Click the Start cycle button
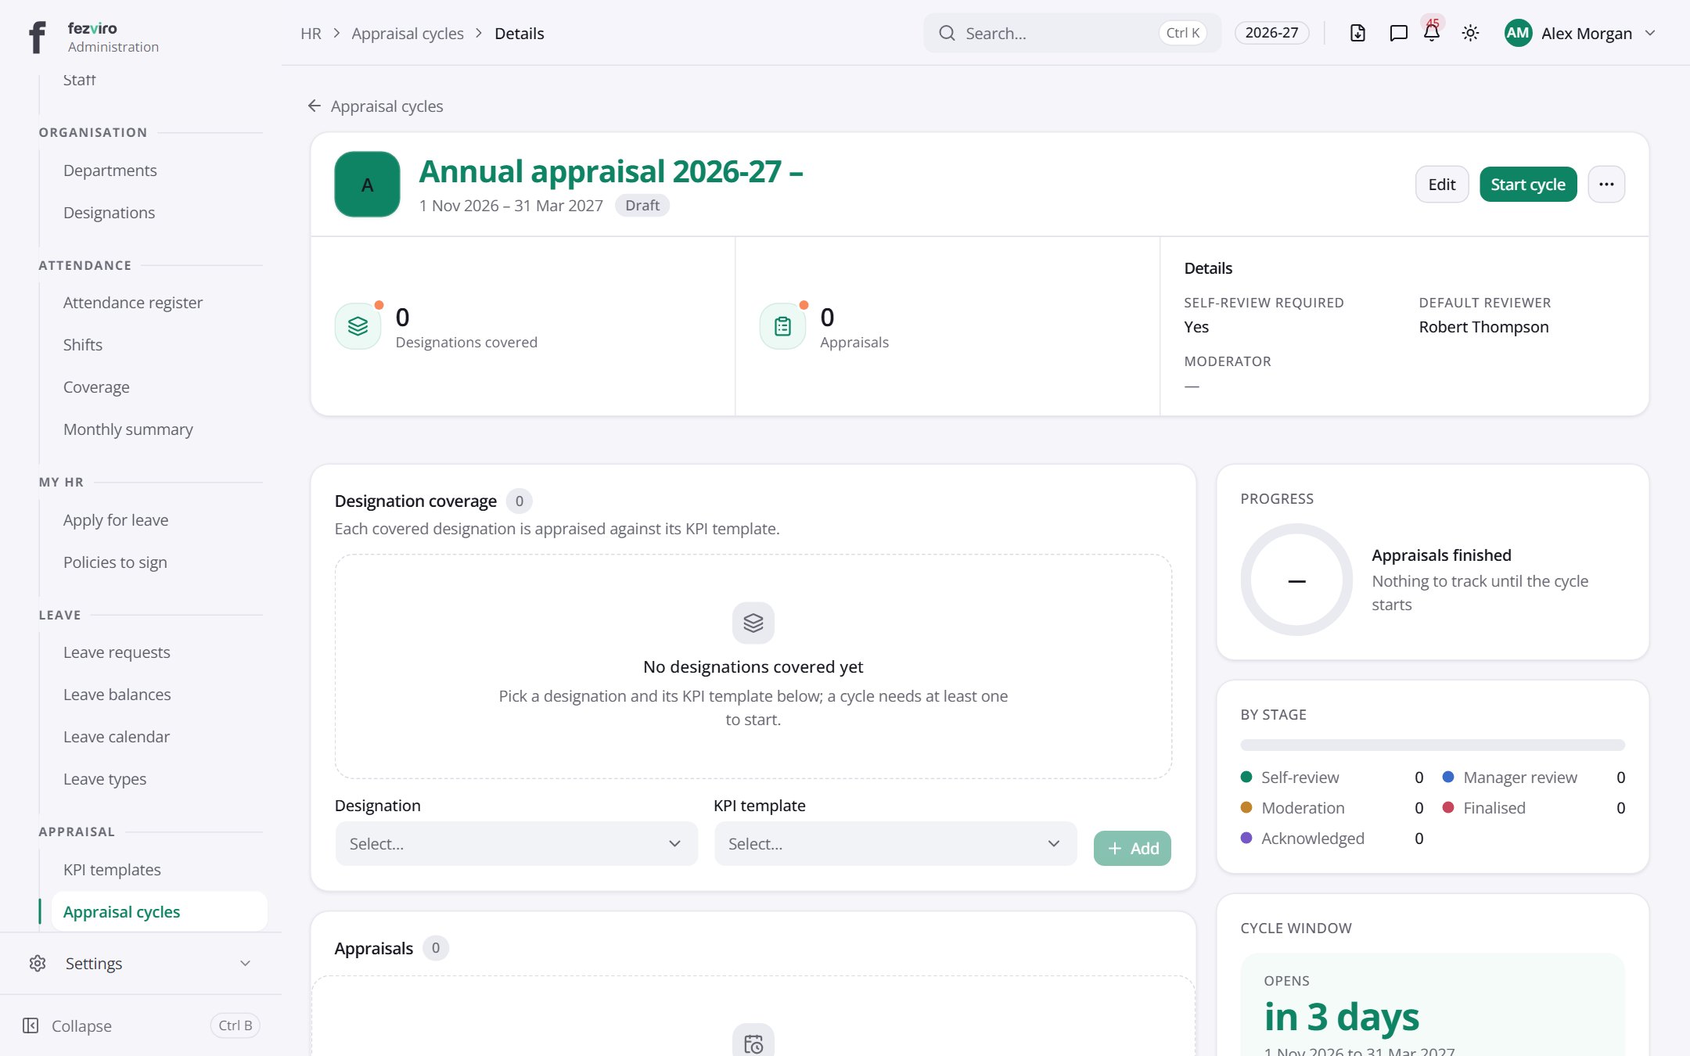Screen dimensions: 1690x1056 point(1528,184)
